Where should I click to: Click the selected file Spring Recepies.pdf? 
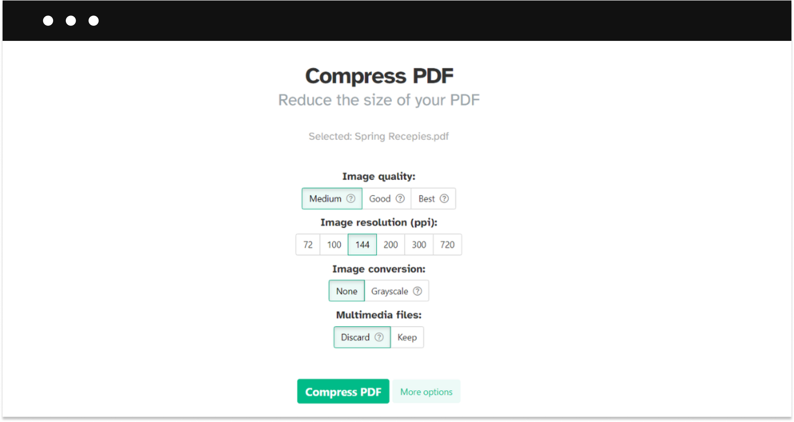pos(378,136)
